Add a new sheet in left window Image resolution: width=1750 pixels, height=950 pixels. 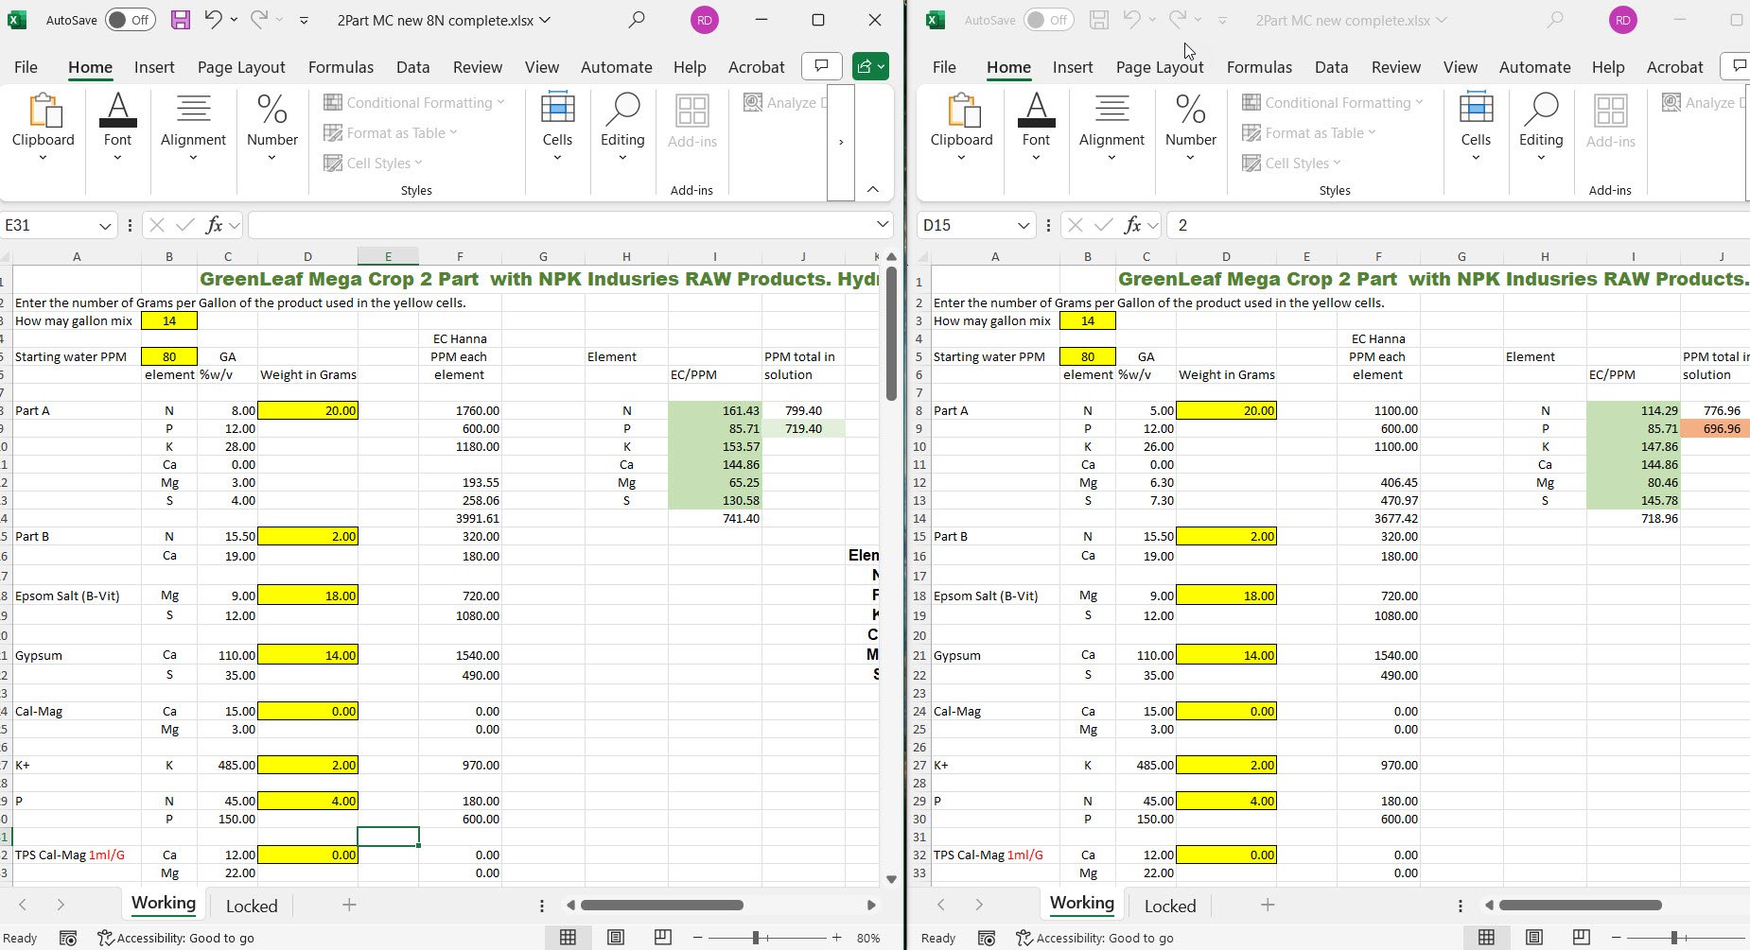(x=349, y=906)
